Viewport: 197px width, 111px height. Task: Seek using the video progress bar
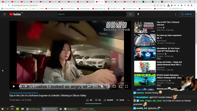(x=69, y=83)
